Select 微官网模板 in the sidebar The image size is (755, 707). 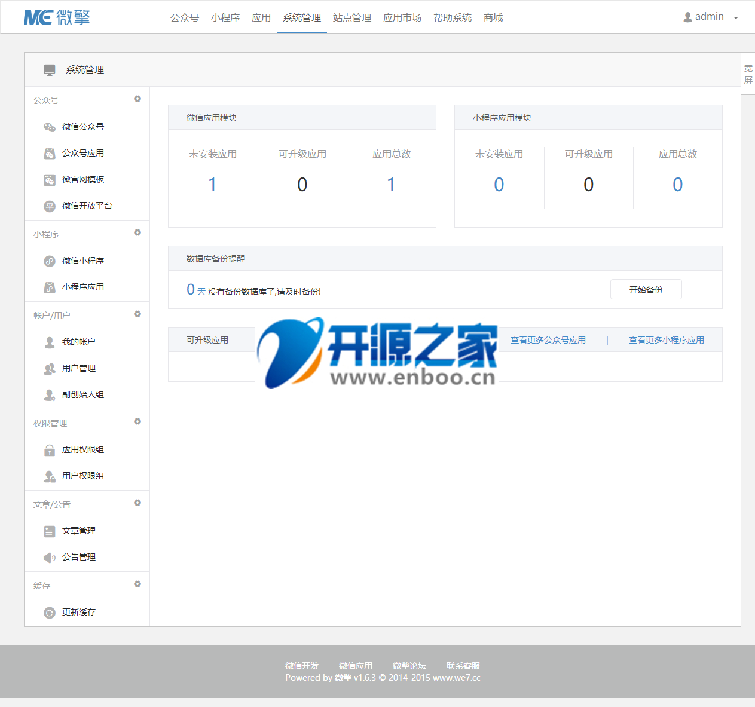[83, 179]
